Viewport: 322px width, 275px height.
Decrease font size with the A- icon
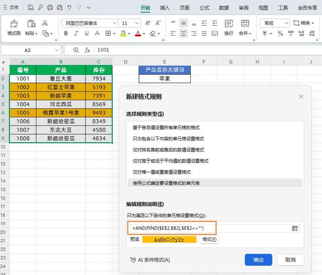[x=158, y=23]
